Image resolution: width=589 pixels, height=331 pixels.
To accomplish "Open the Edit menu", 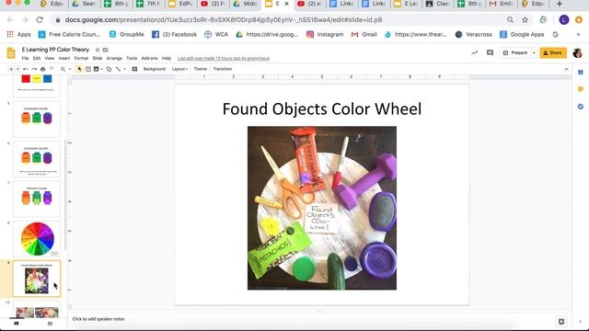I will pyautogui.click(x=37, y=59).
